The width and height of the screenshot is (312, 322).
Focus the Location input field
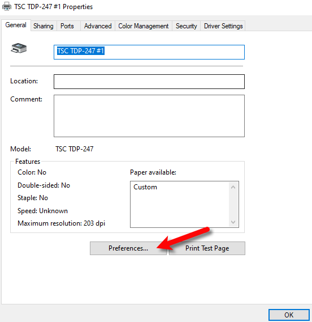point(149,82)
